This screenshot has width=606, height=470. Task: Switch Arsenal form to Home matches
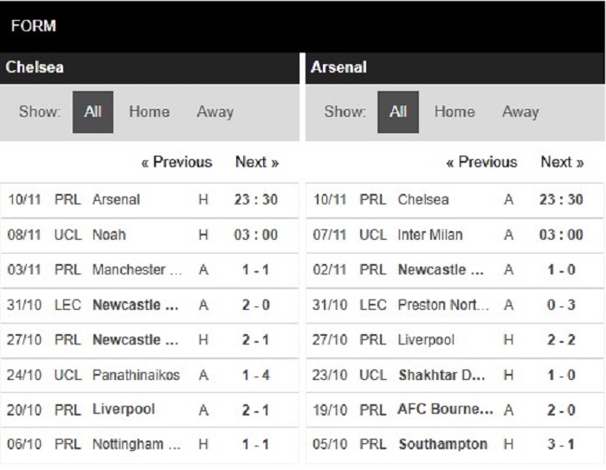click(x=455, y=112)
